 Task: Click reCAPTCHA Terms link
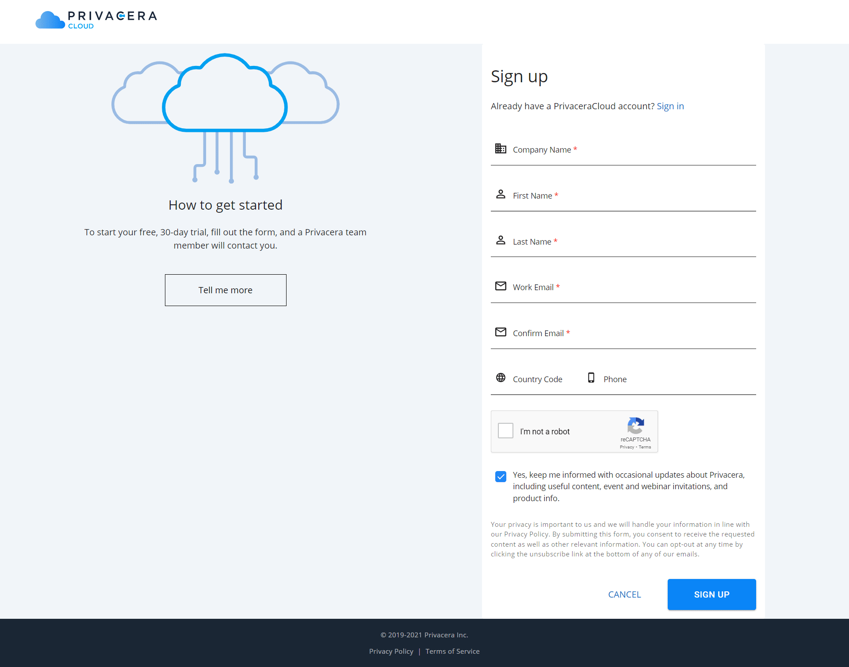645,447
